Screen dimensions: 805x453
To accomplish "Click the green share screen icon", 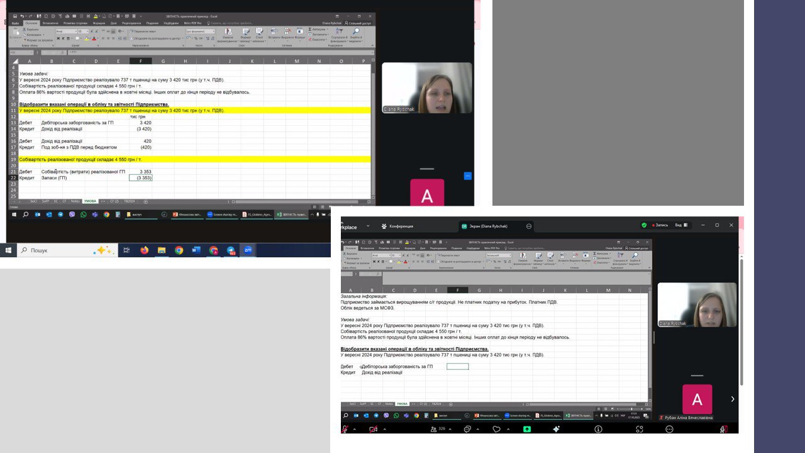I will coord(527,429).
